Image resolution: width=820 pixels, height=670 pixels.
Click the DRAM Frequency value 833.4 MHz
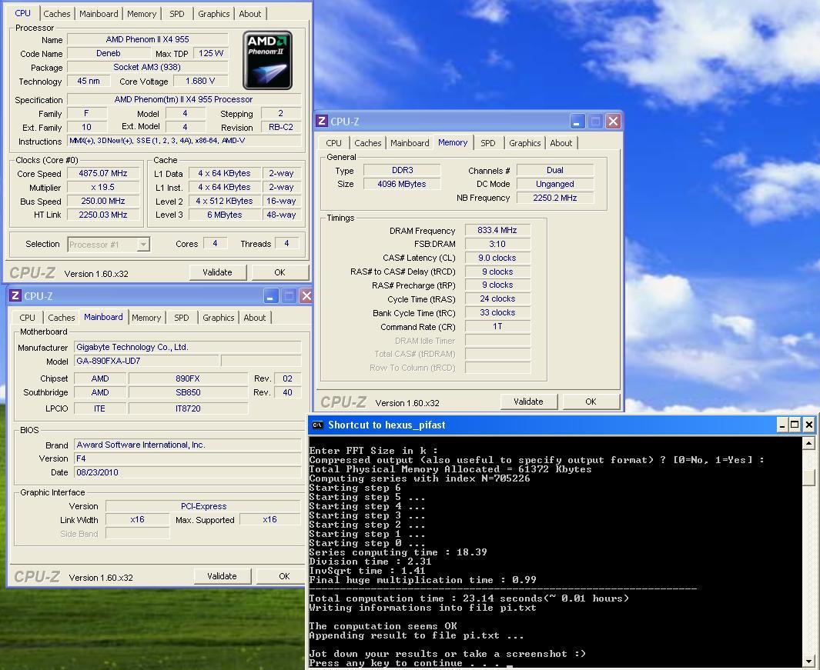coord(497,231)
